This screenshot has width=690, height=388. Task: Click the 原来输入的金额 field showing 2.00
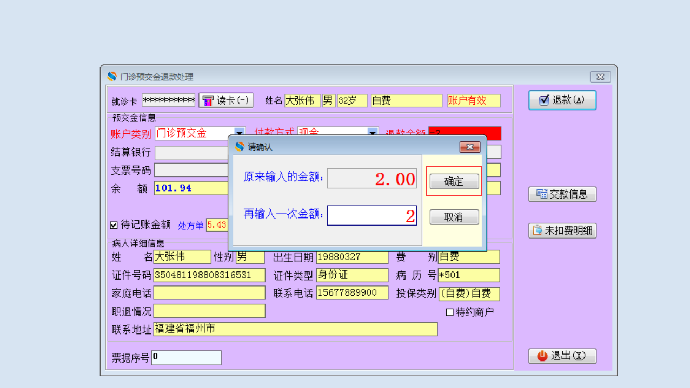(x=371, y=179)
